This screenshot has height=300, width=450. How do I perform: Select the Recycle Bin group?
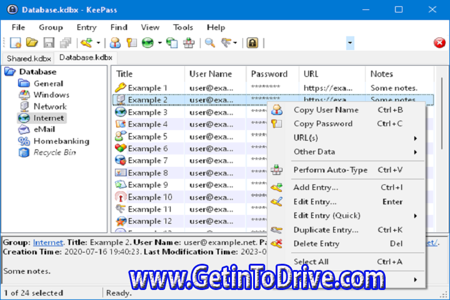coord(54,152)
